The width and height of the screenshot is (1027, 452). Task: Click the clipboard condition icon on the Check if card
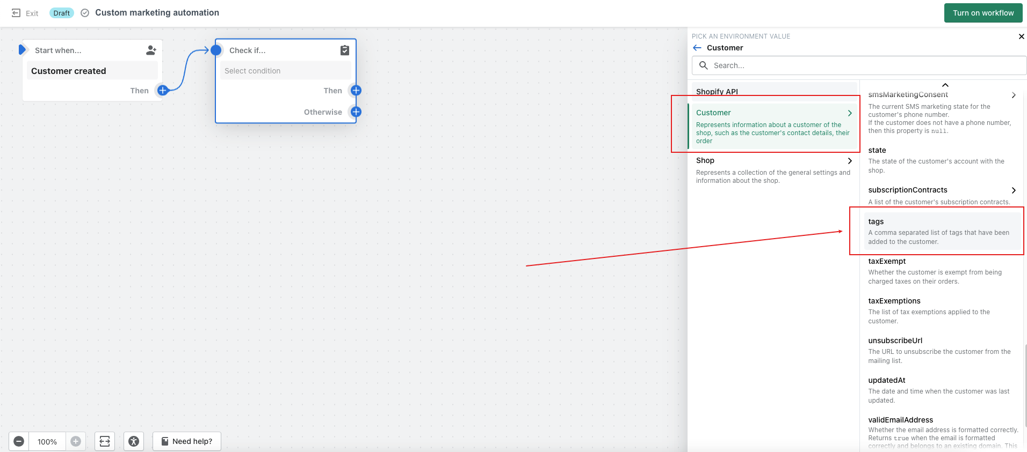tap(345, 50)
